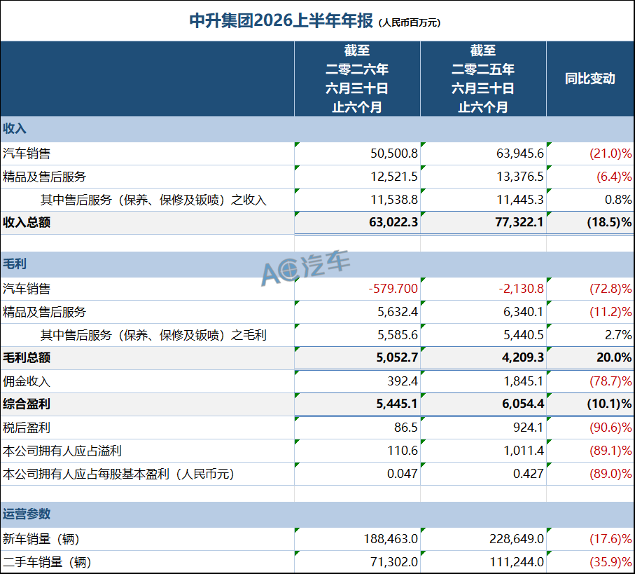Click the 毛利 section header
Viewport: 635px width, 574px height.
[318, 264]
